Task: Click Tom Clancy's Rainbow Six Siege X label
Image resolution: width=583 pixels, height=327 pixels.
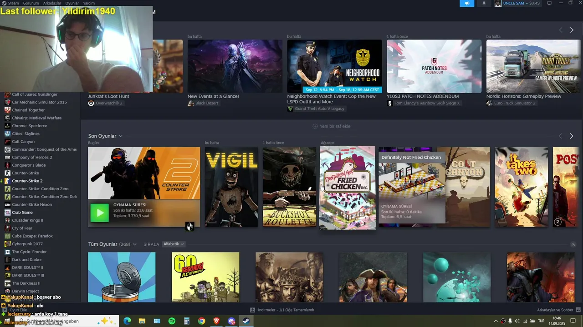Action: (x=423, y=103)
